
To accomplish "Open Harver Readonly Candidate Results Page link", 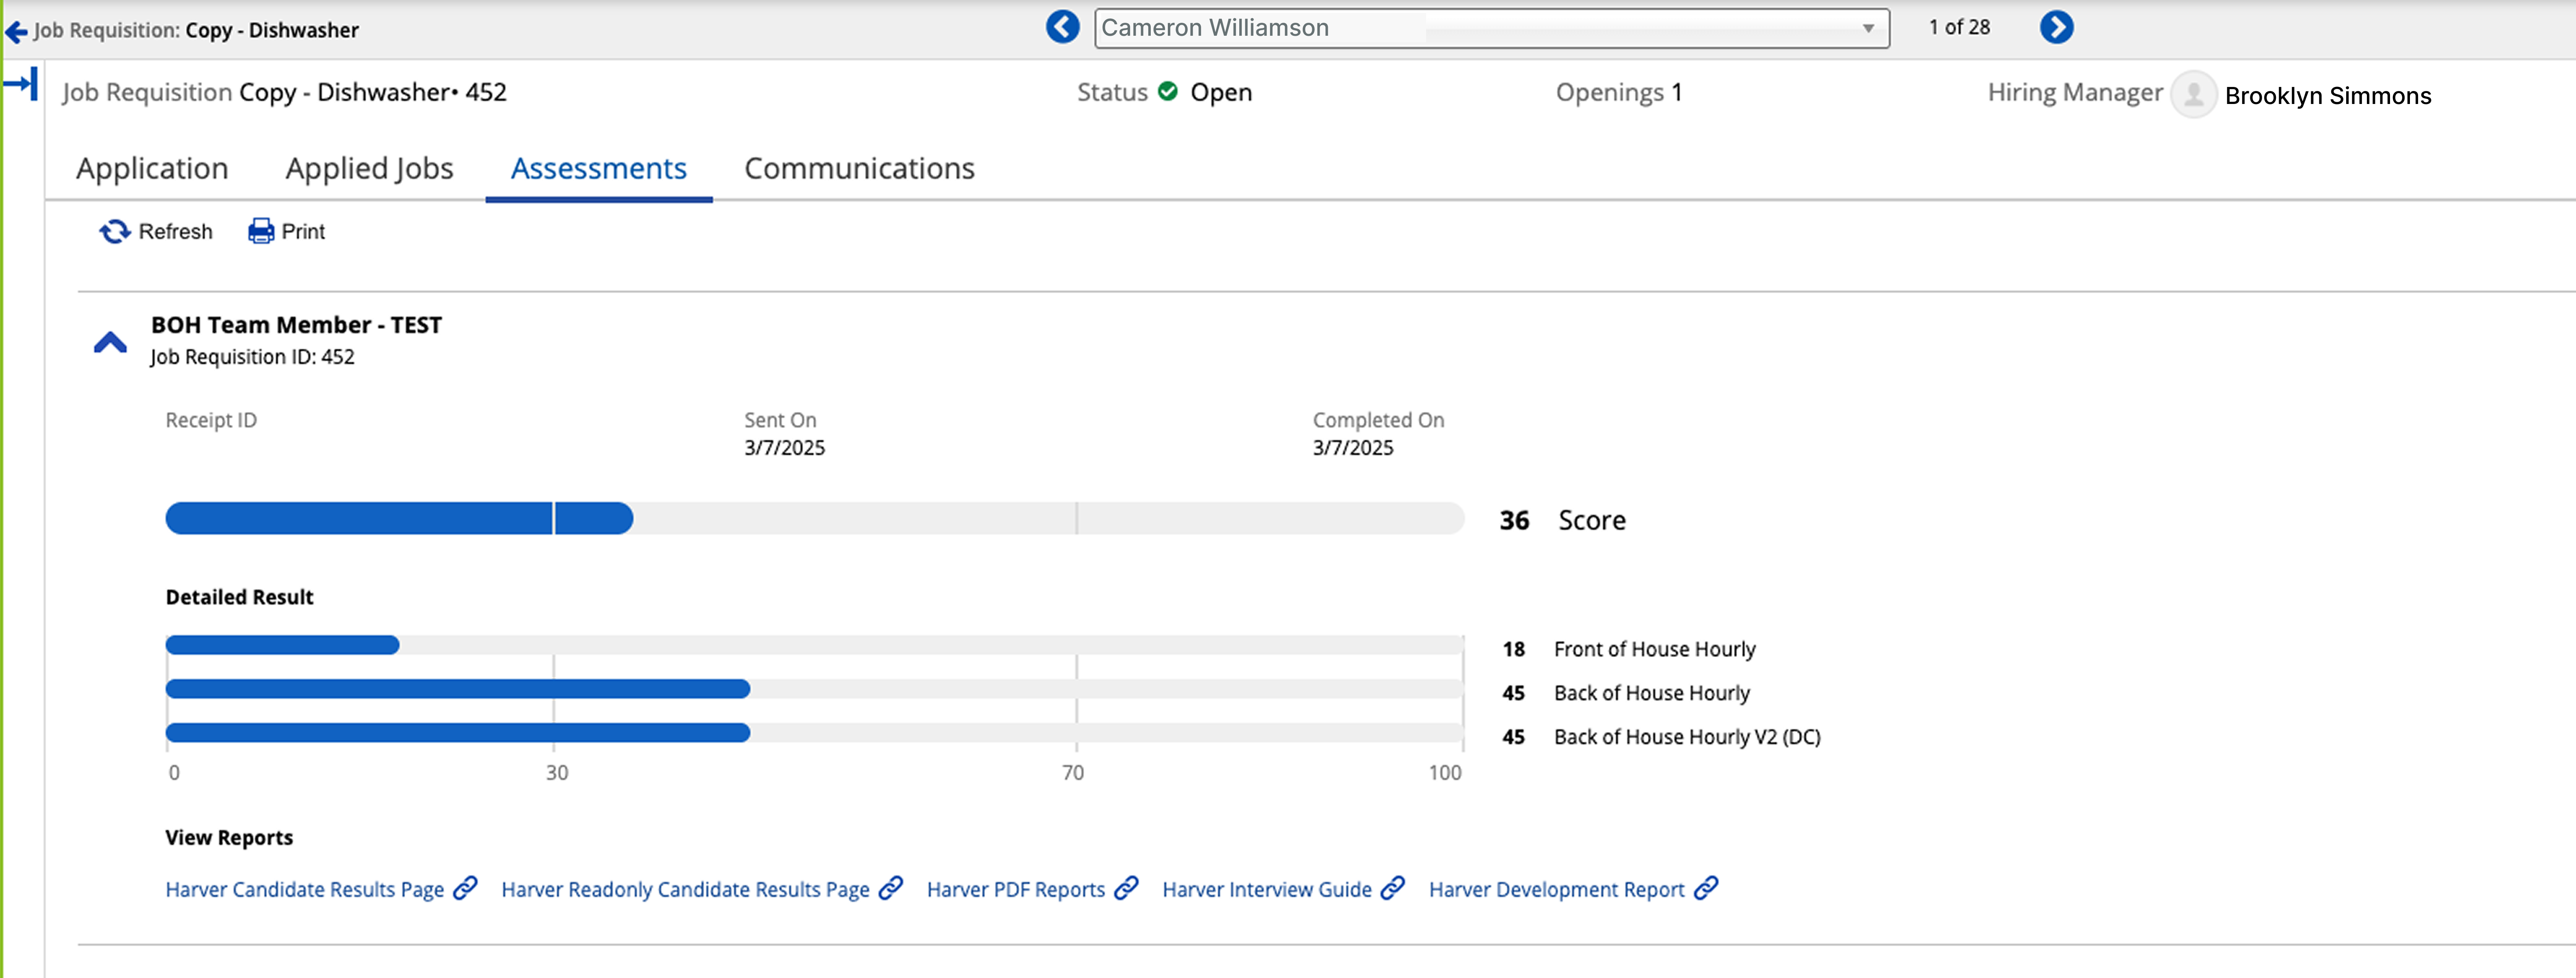I will (685, 889).
